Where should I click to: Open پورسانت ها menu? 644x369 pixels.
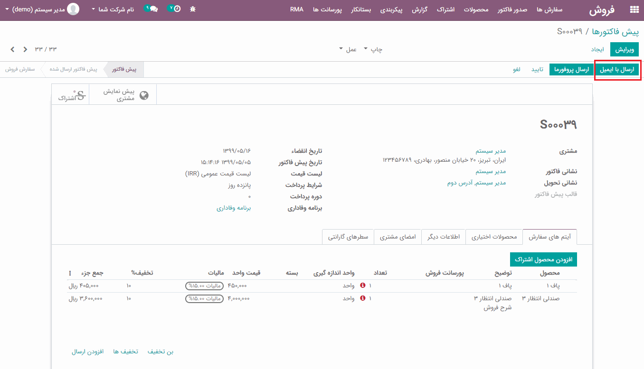pyautogui.click(x=328, y=9)
